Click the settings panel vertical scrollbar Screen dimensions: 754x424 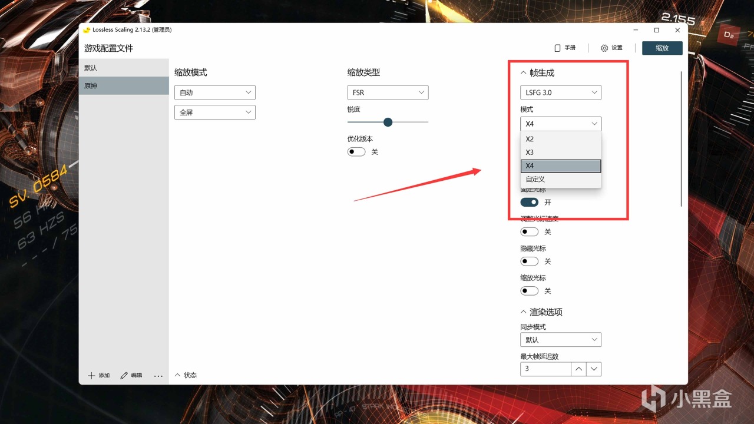pos(682,138)
